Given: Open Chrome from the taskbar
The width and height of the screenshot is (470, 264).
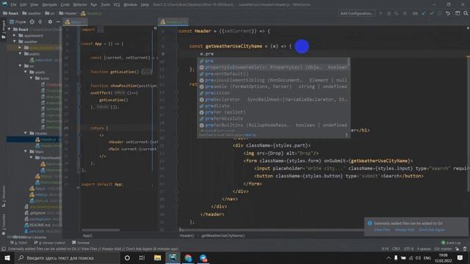Looking at the screenshot, I should pyautogui.click(x=188, y=257).
